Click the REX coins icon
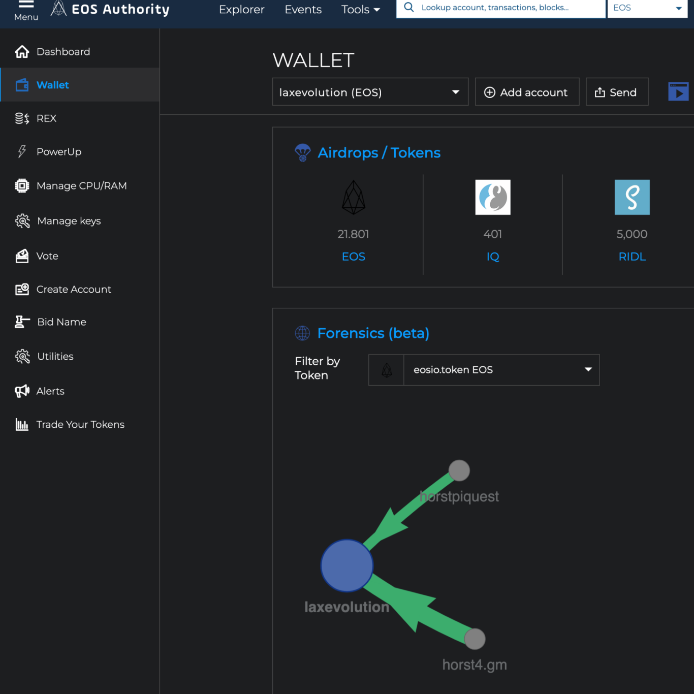694x694 pixels. [x=22, y=118]
